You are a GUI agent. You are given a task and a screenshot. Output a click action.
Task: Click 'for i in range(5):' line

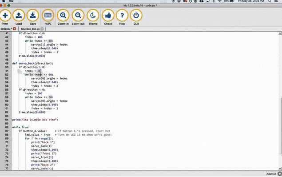[x=39, y=139]
